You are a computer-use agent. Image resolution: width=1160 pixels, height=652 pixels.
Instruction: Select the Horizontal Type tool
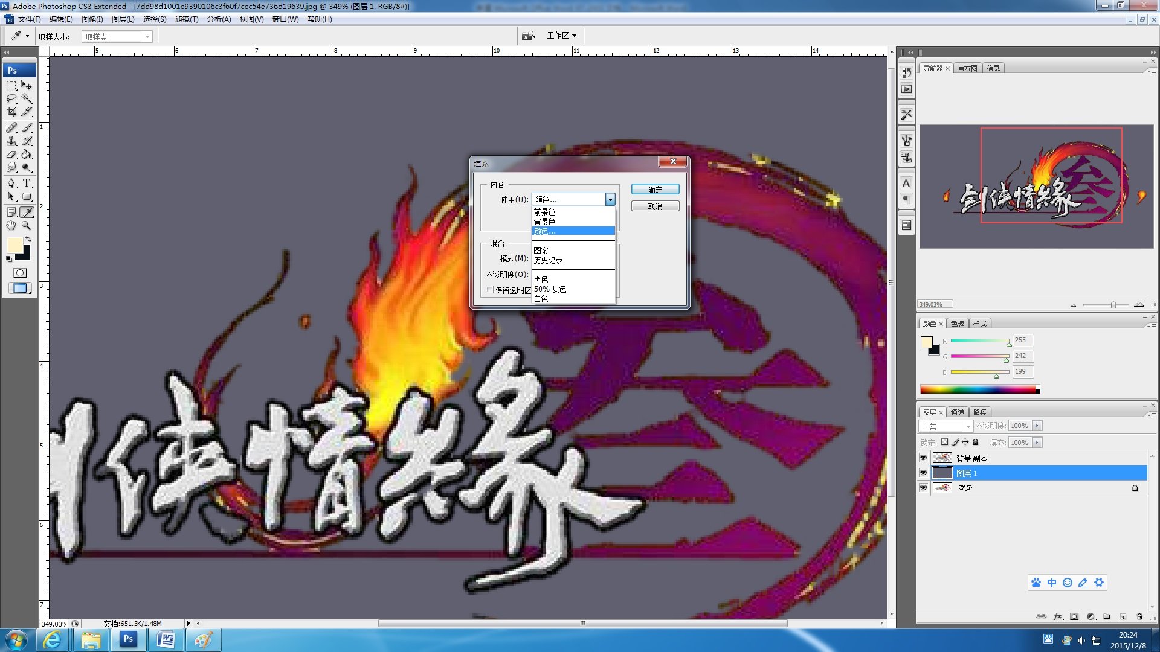27,183
